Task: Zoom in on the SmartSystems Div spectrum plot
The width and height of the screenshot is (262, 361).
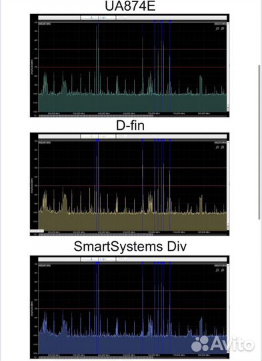Action: tap(217, 270)
